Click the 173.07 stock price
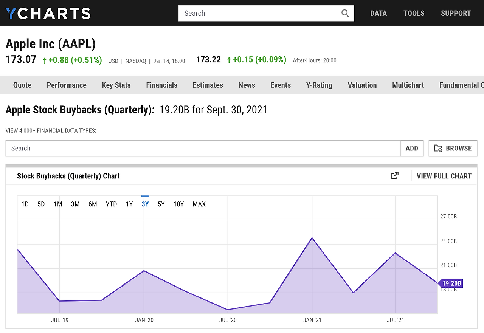The height and width of the screenshot is (333, 484). point(21,59)
